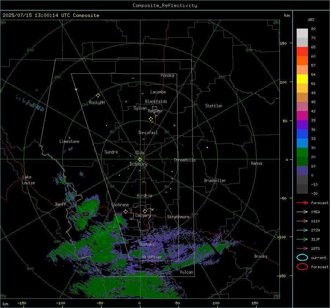Click the green 31JP arrow in legend
This screenshot has width=330, height=308.
[x=302, y=239]
